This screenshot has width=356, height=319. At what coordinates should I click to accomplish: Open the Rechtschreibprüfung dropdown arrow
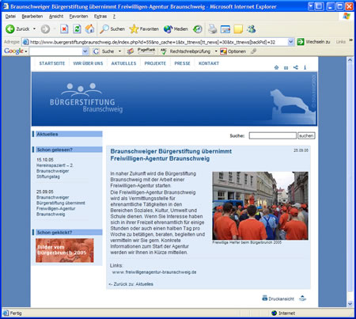pos(216,51)
